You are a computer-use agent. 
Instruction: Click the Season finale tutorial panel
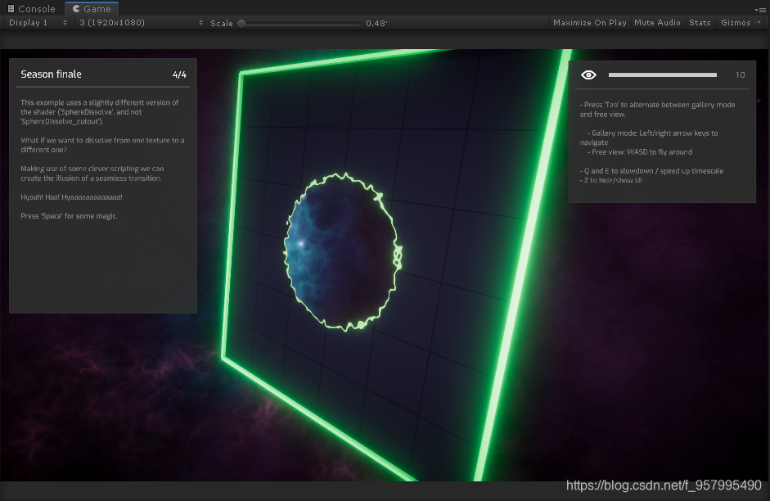(102, 184)
